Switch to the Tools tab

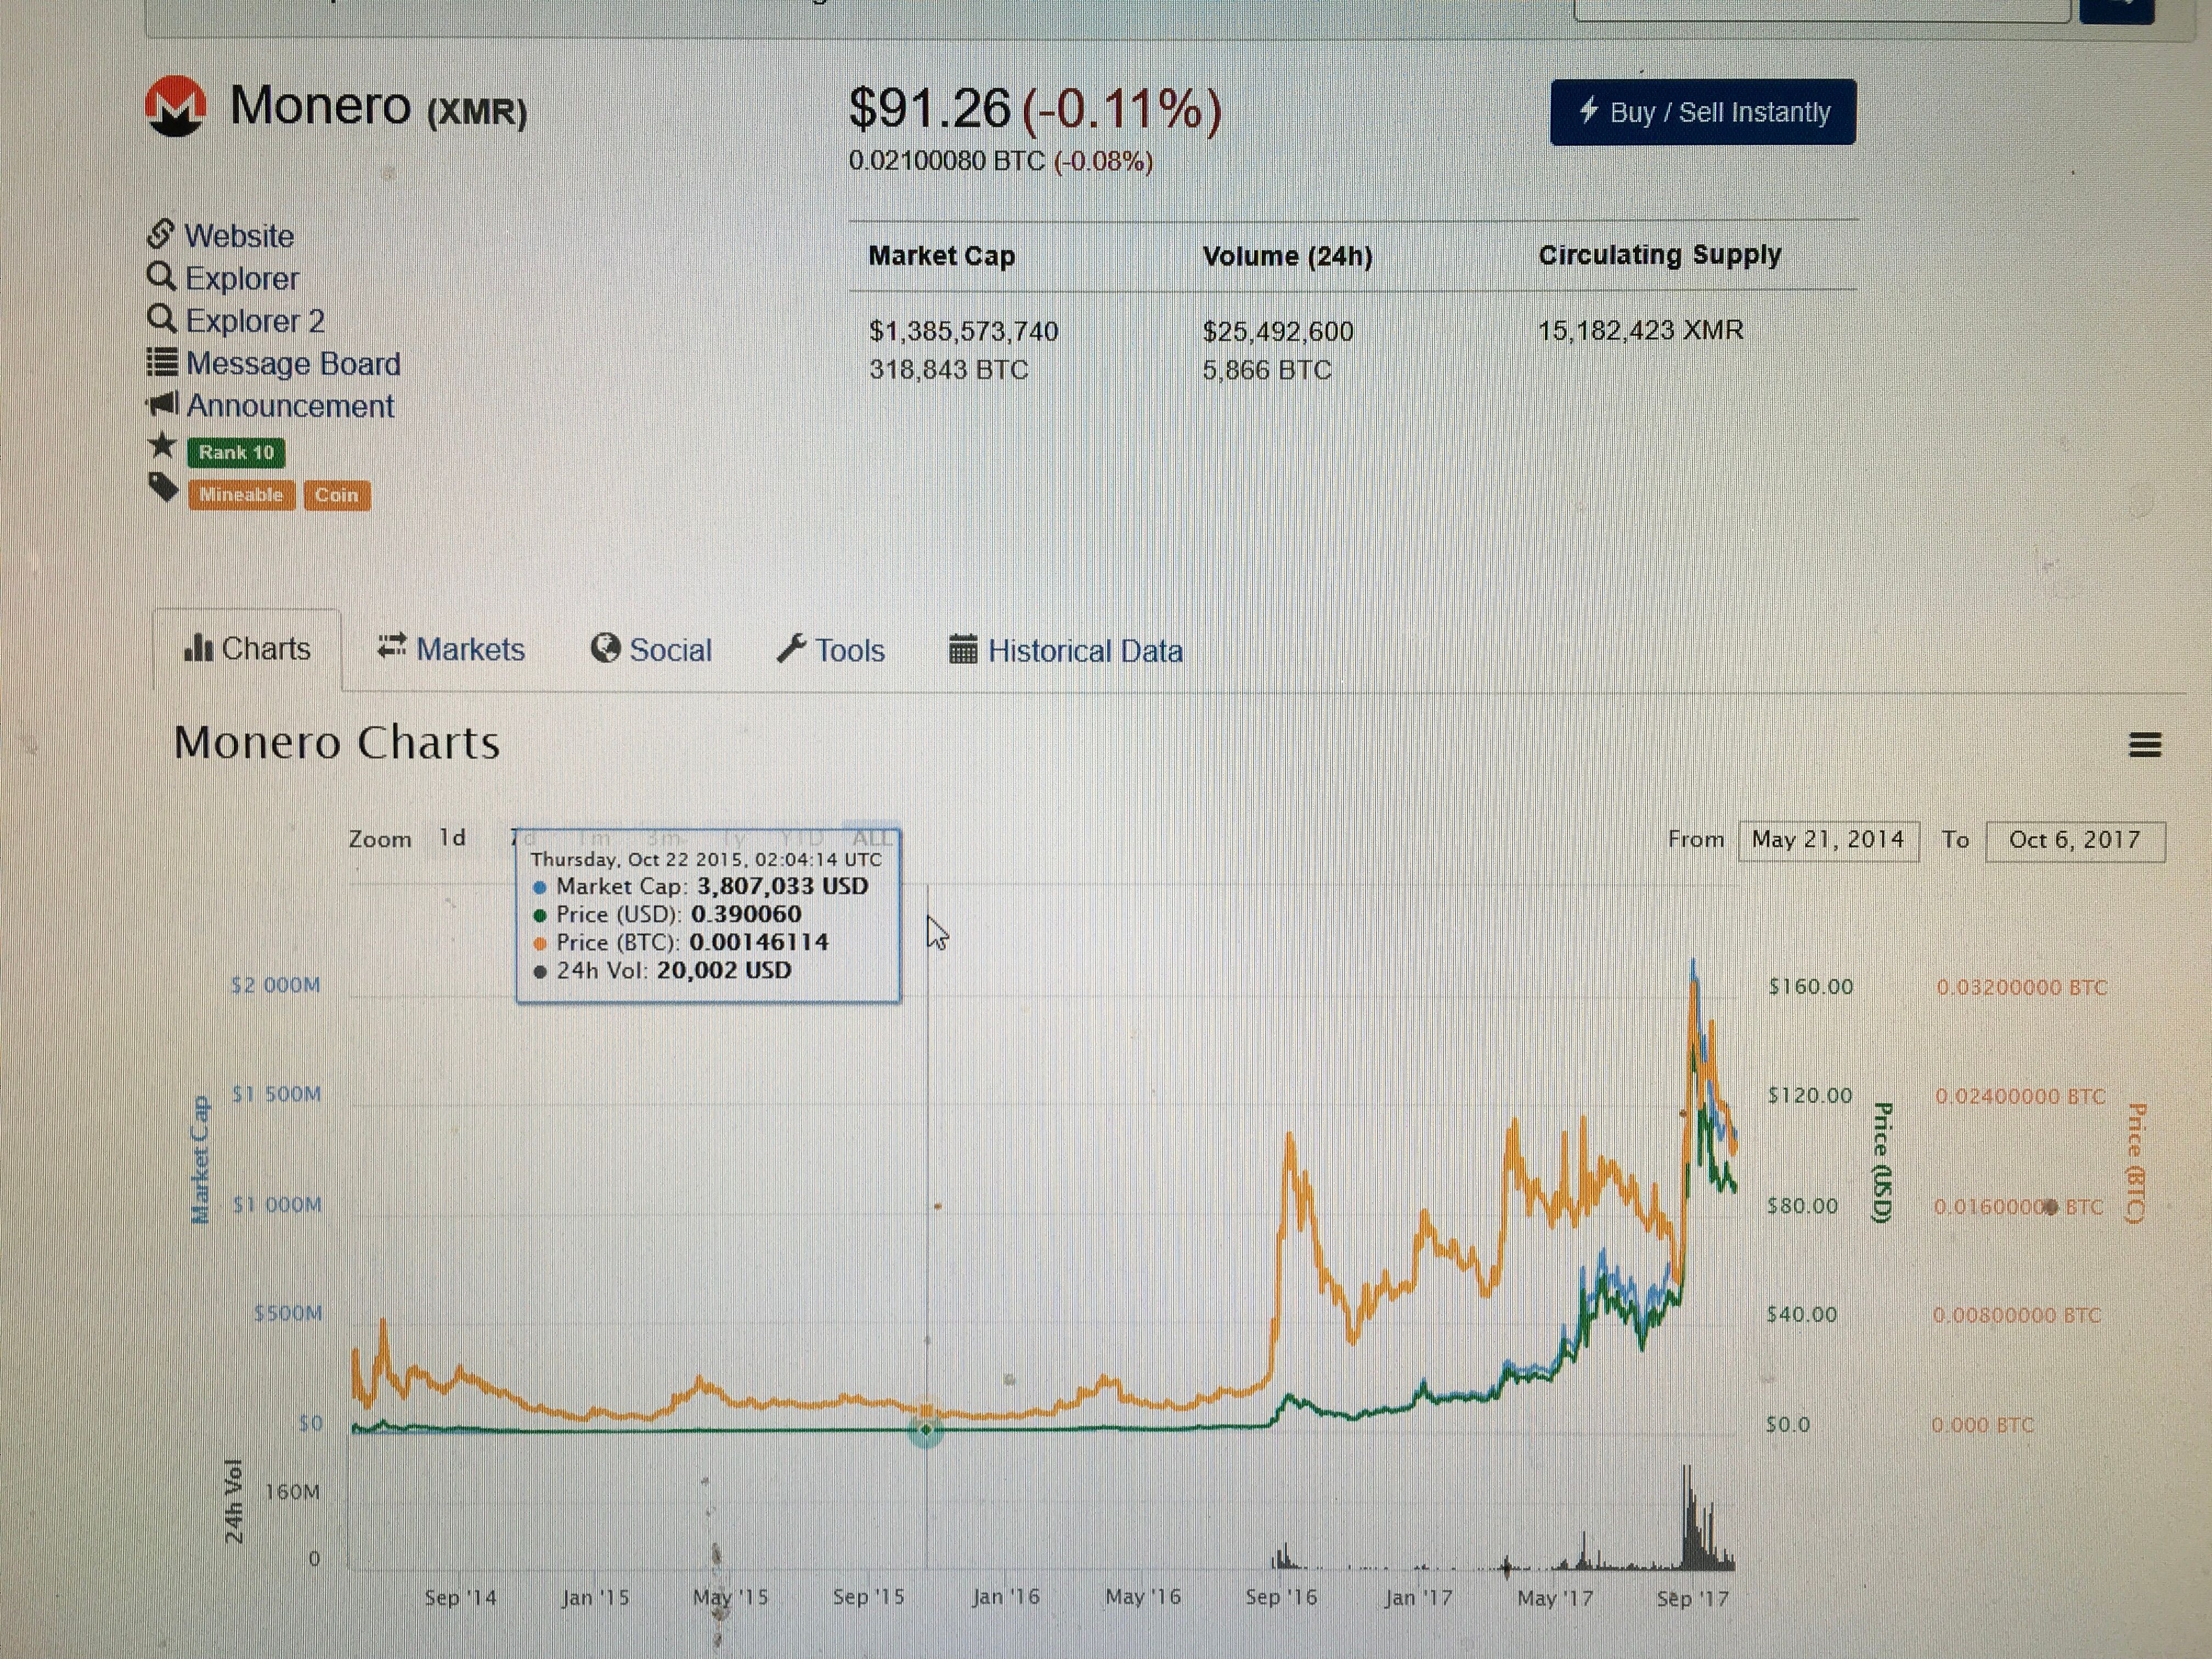pos(831,651)
